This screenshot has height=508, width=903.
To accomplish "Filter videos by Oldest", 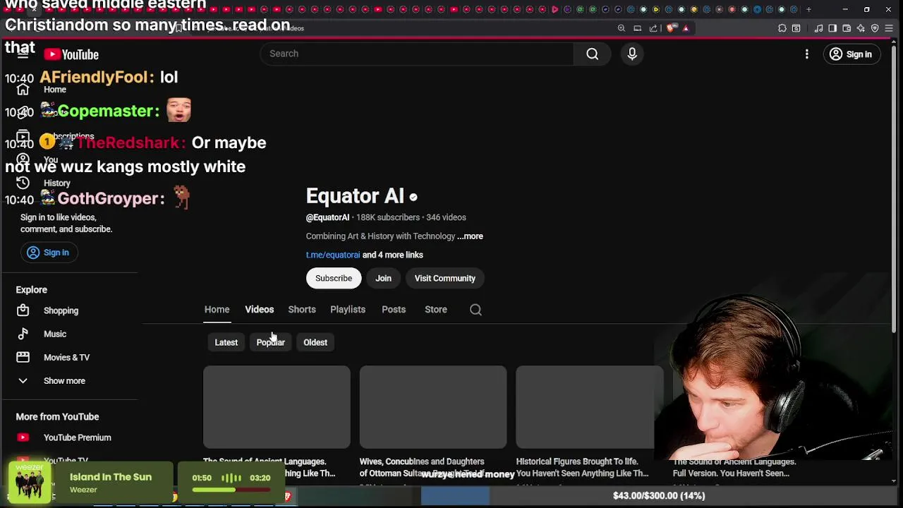I will click(x=315, y=342).
